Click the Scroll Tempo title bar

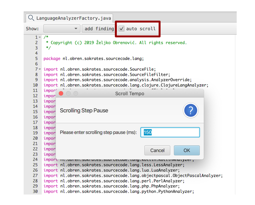[129, 93]
